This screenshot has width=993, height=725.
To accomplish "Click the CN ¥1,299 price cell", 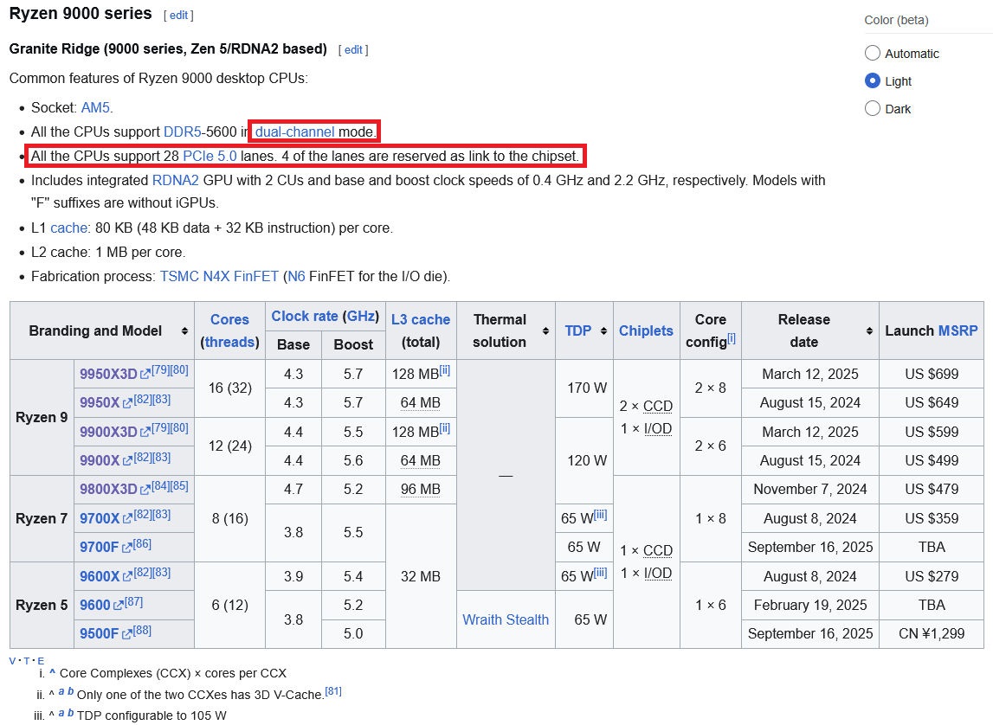I will 932,634.
